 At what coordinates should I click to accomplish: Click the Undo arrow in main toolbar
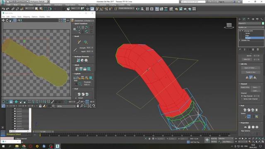[3, 9]
